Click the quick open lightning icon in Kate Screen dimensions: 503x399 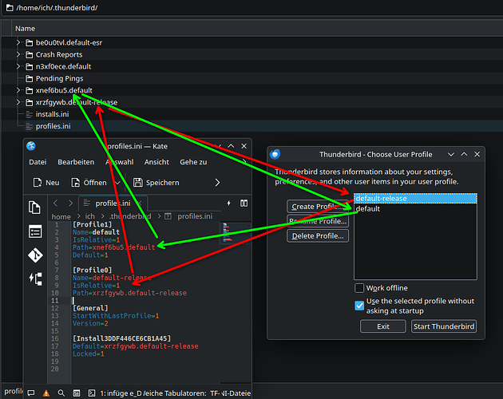(x=228, y=203)
